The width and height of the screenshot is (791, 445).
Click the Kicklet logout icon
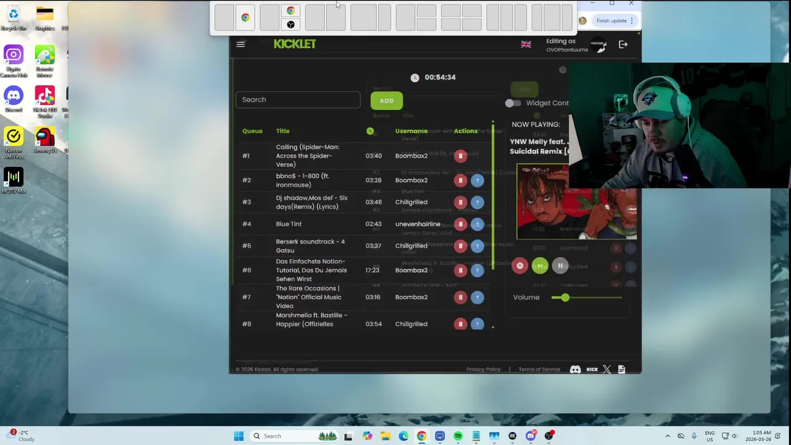[623, 44]
